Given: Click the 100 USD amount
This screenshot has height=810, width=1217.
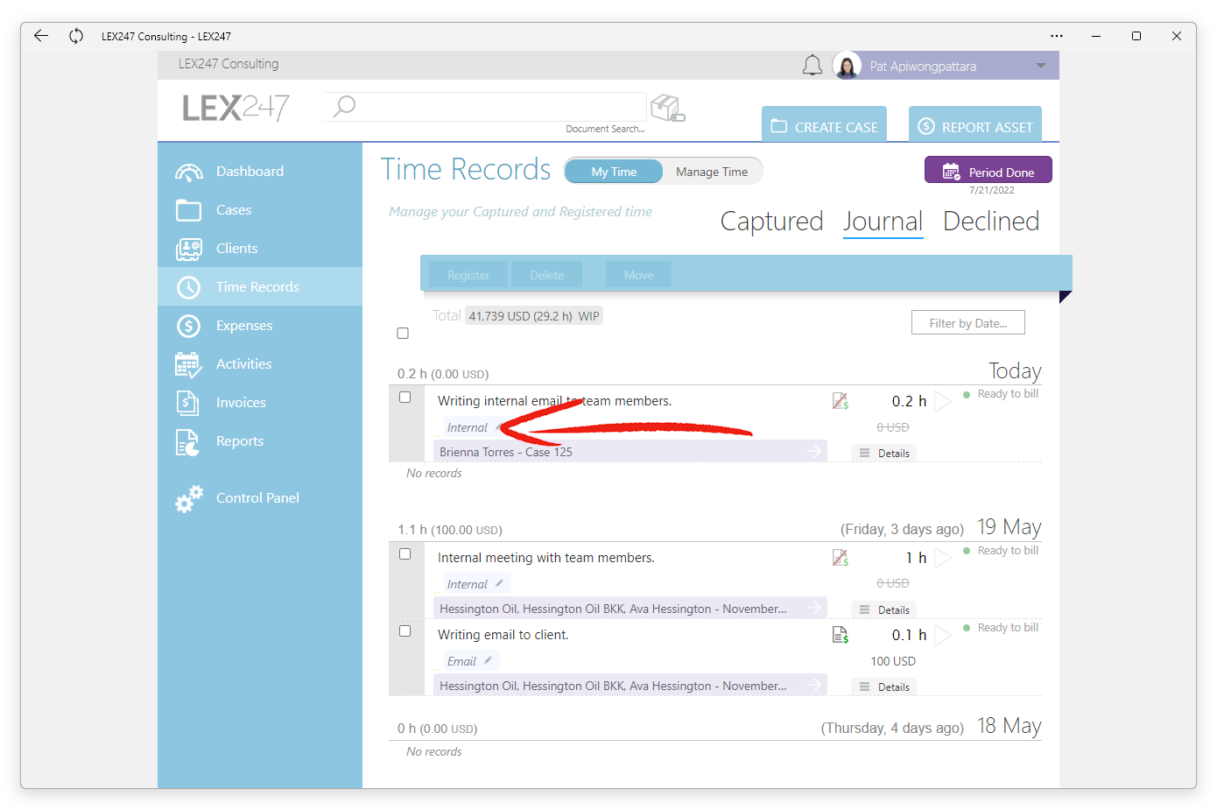Looking at the screenshot, I should (x=893, y=661).
